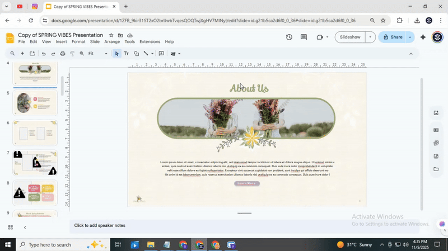Viewport: 448px width, 251px height.
Task: Open Slideshow options dropdown arrow
Action: pos(370,37)
